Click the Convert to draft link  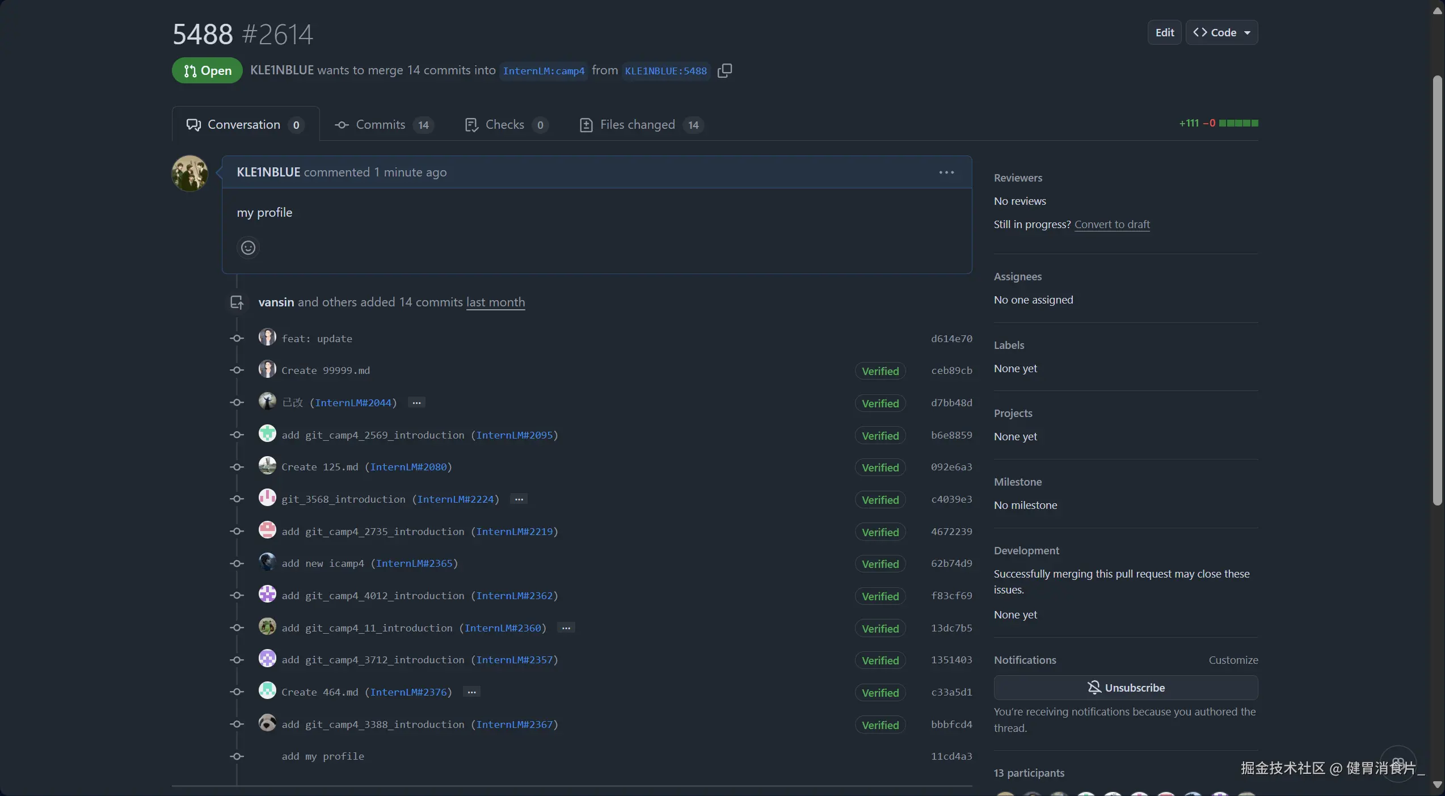coord(1111,225)
